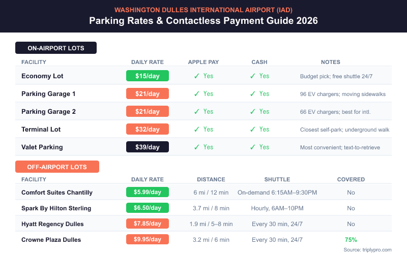This screenshot has width=407, height=254.
Task: Select the Hyatt Regency Dulles facility name
Action: pos(52,224)
